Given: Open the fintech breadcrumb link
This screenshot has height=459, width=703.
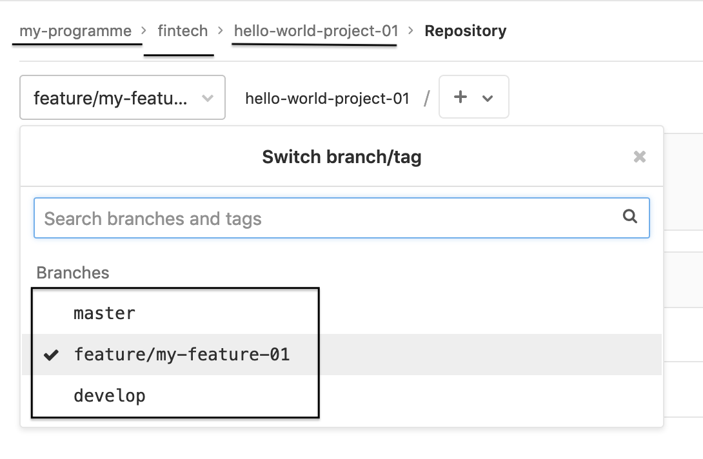Looking at the screenshot, I should (x=183, y=31).
